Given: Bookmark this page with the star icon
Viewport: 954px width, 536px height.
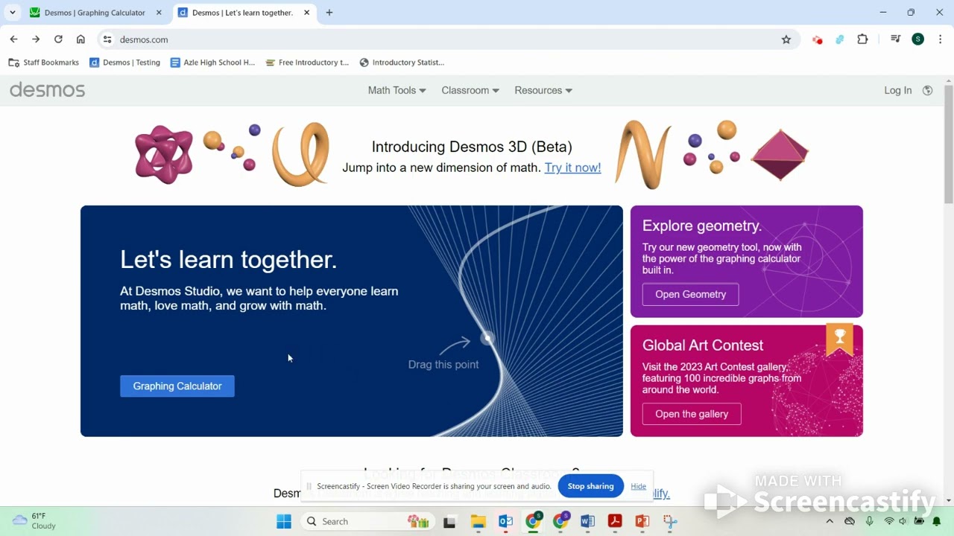Looking at the screenshot, I should click(786, 39).
